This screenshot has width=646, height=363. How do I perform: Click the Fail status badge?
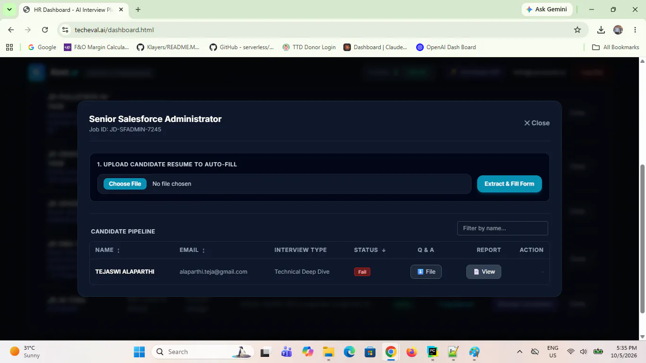tap(362, 272)
